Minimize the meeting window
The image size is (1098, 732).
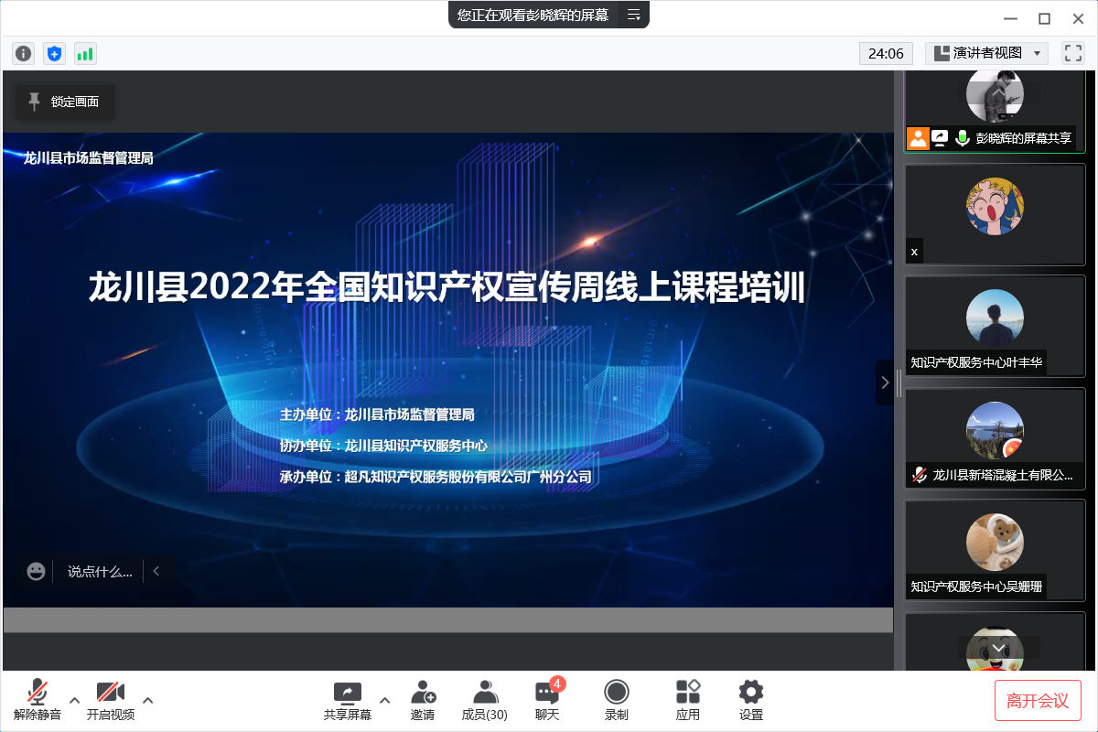[1009, 18]
